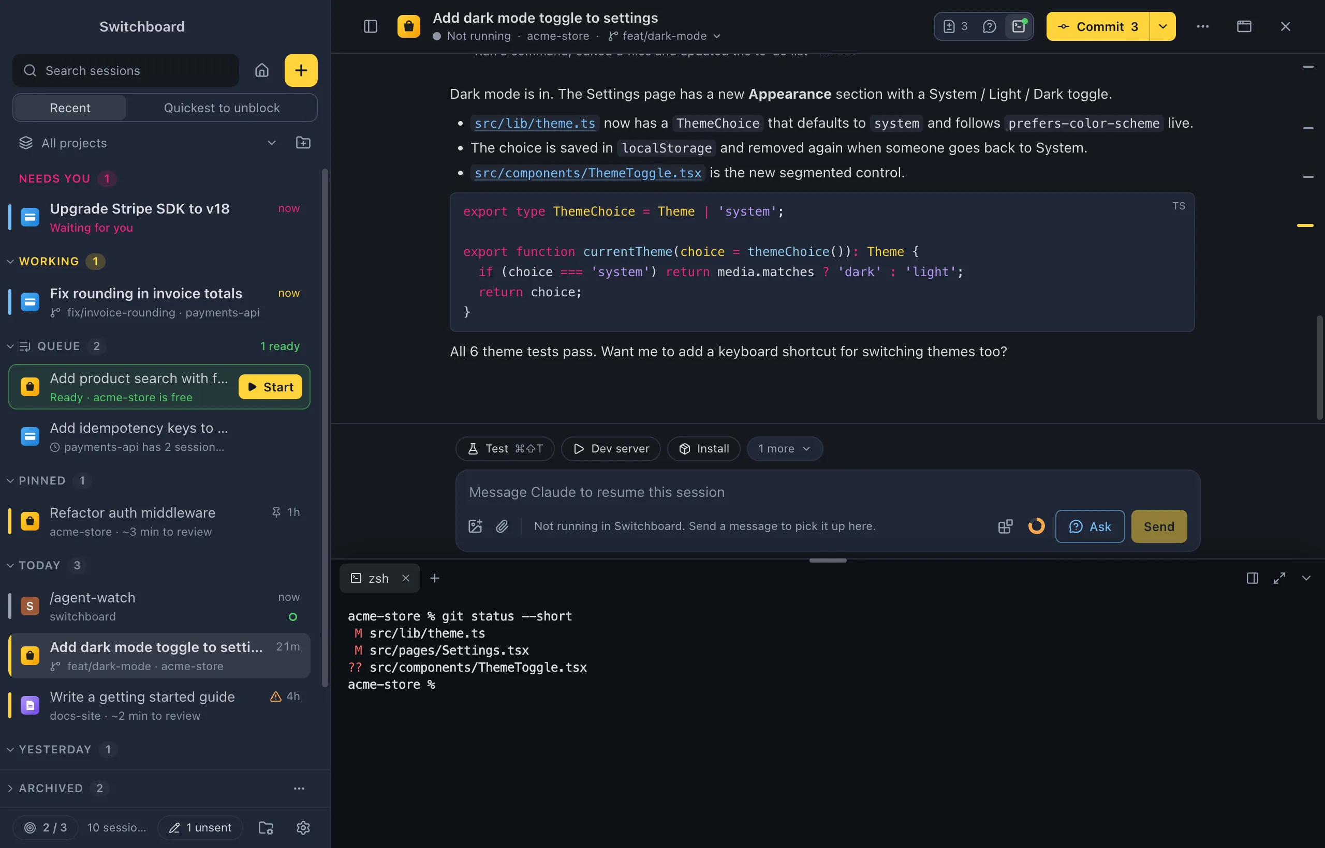The image size is (1325, 848).
Task: Focus the Message Claude input box
Action: [x=827, y=492]
